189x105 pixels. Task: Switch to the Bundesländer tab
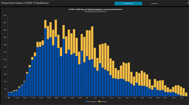click(x=128, y=4)
